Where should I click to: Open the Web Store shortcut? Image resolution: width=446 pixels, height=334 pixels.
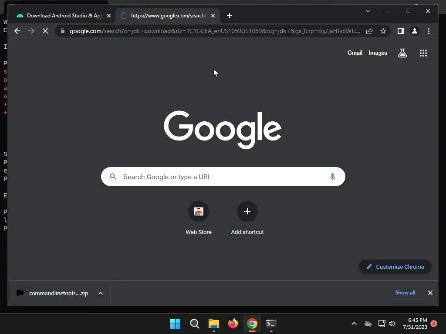coord(199,218)
